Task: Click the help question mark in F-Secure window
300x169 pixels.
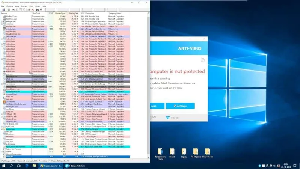Action: coord(203,60)
